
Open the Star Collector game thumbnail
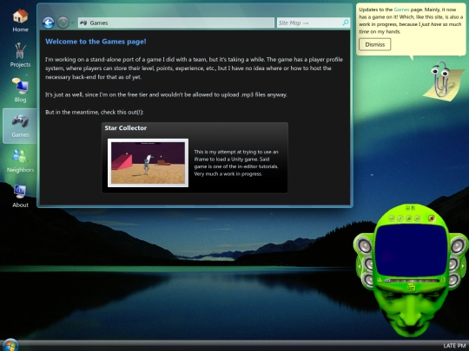(148, 163)
